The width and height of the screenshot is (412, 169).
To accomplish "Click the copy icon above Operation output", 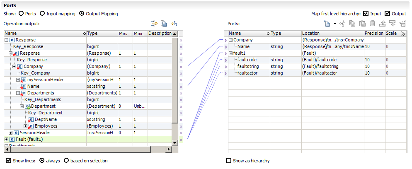I will click(164, 24).
